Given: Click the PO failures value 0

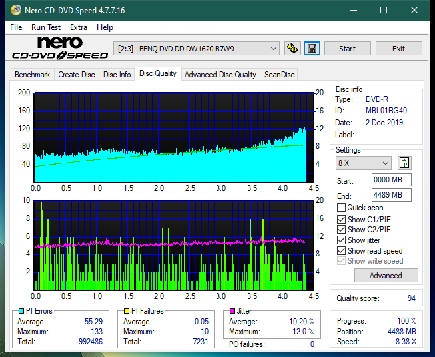Looking at the screenshot, I should 312,344.
